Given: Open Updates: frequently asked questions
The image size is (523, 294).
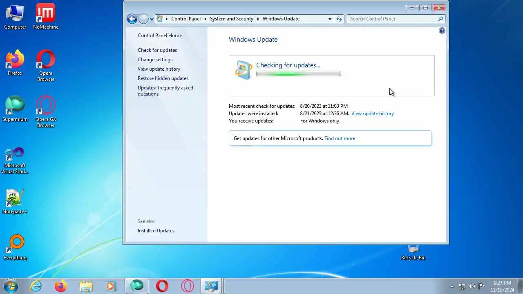Looking at the screenshot, I should pos(165,91).
